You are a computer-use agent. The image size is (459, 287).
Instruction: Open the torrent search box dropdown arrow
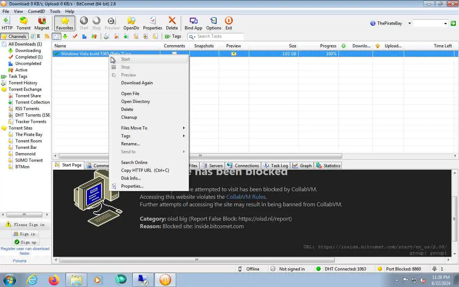tap(445, 24)
